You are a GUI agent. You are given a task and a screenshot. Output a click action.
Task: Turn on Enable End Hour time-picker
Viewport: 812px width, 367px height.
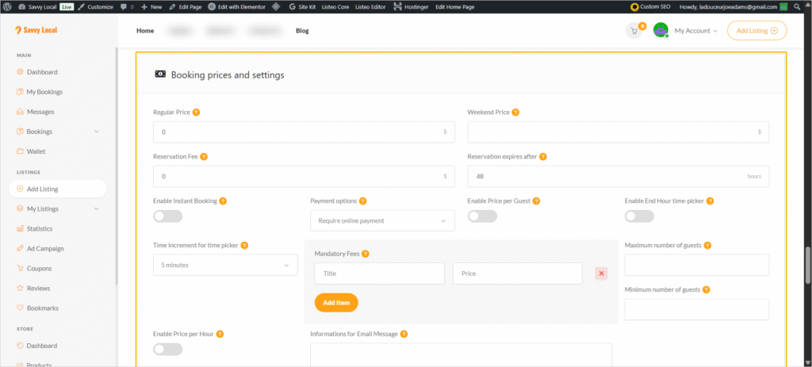pyautogui.click(x=639, y=216)
